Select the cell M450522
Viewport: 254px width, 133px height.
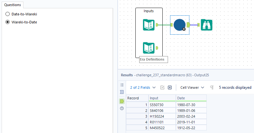[x=162, y=128]
